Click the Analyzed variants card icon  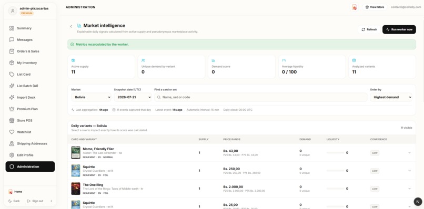[354, 60]
